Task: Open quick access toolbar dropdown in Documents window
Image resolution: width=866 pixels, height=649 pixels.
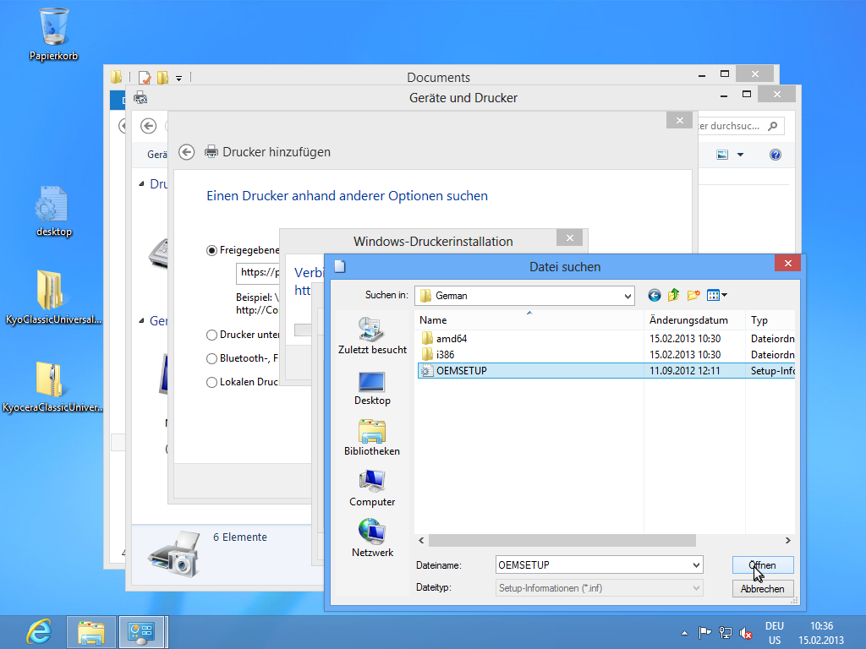Action: (x=179, y=78)
